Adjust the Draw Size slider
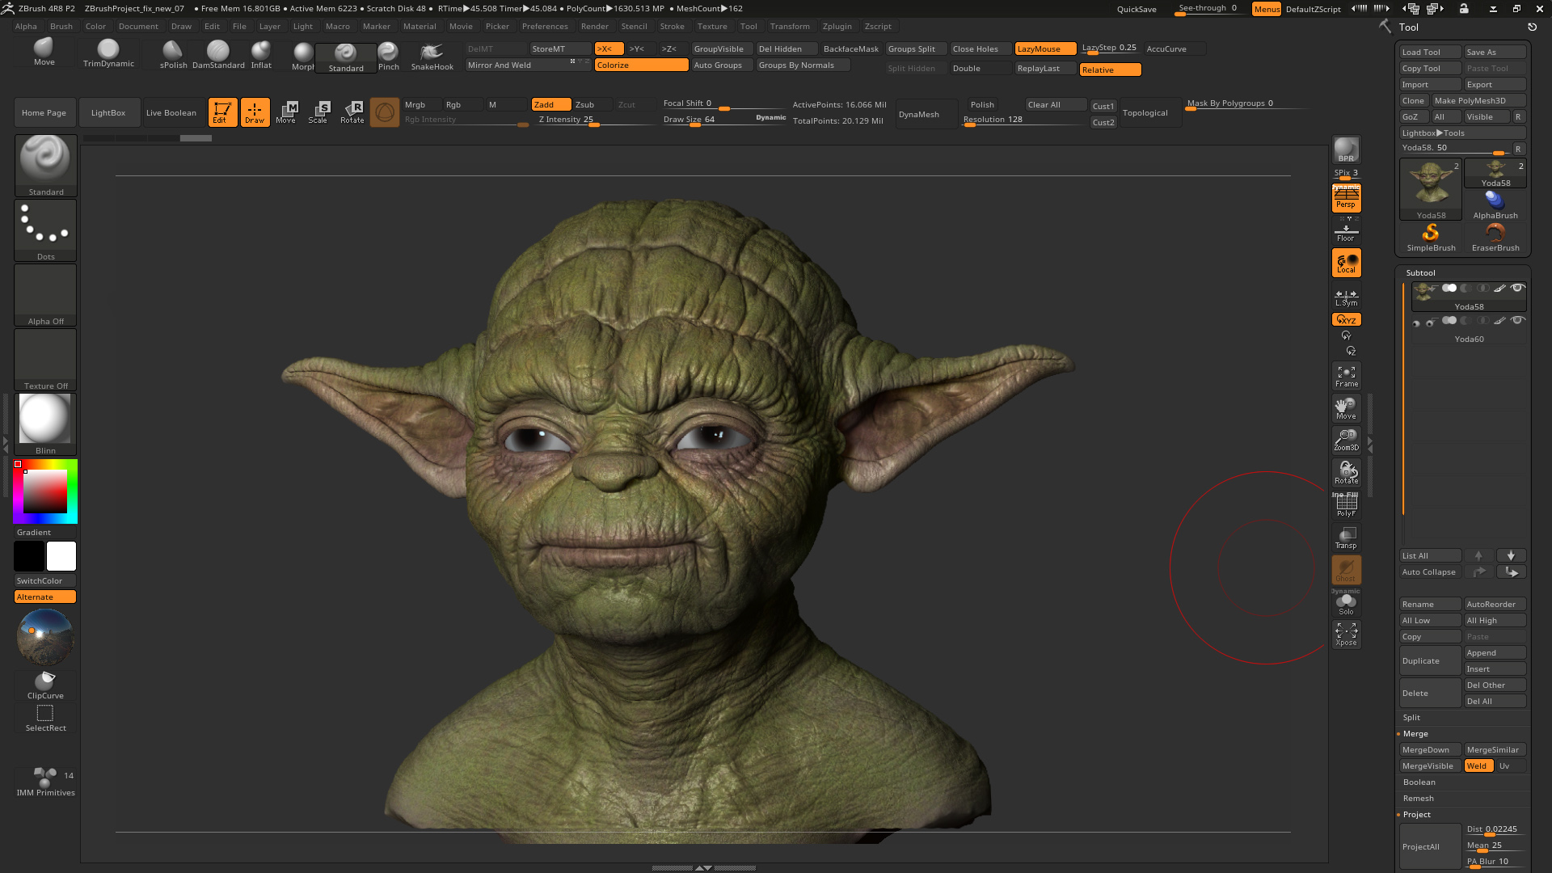The height and width of the screenshot is (873, 1552). pos(723,119)
